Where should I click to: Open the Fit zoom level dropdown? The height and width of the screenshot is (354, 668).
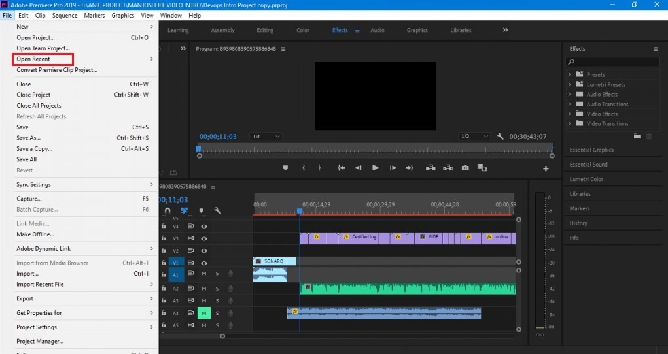point(266,137)
